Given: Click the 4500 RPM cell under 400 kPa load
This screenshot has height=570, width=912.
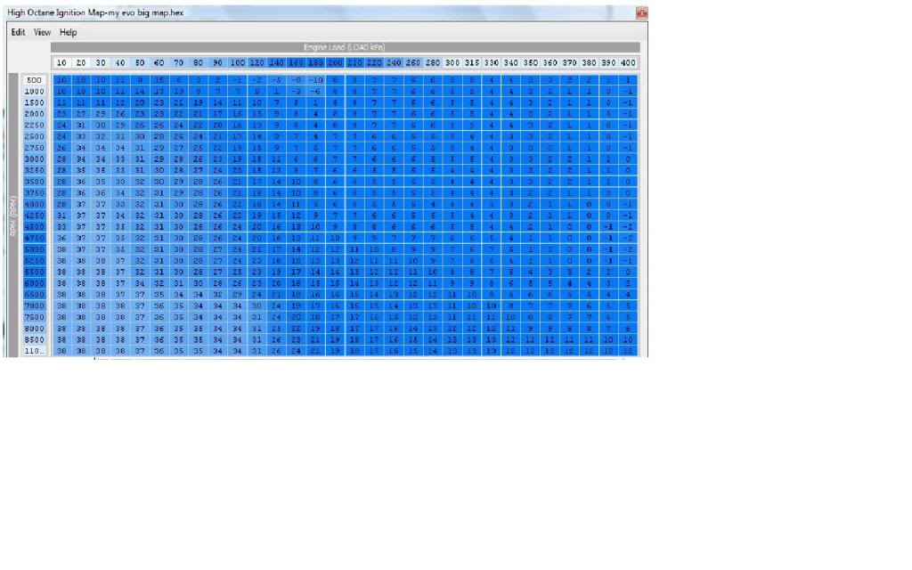Looking at the screenshot, I should click(628, 227).
